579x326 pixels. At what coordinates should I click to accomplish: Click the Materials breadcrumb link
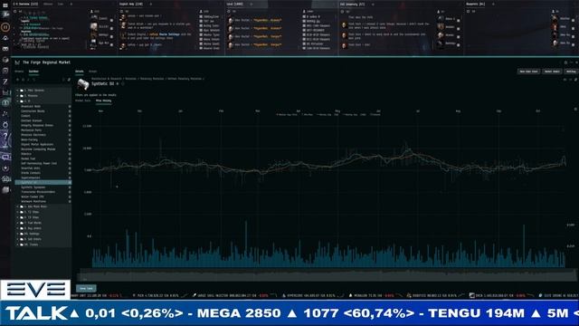coord(130,79)
